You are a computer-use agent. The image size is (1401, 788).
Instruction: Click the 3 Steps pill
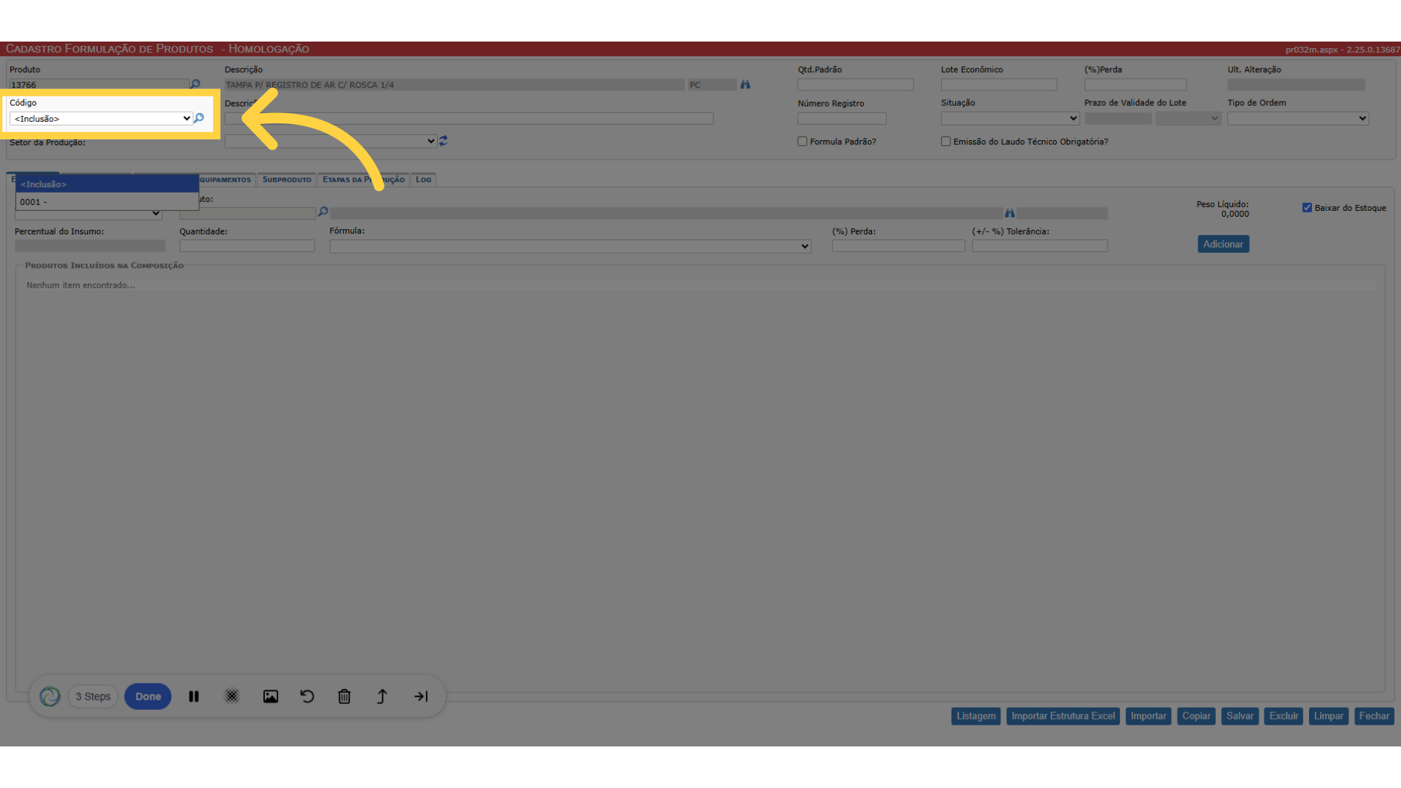pos(93,697)
